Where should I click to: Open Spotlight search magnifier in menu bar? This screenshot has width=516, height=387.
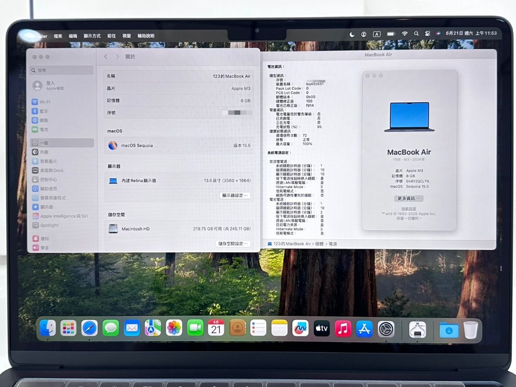click(416, 33)
